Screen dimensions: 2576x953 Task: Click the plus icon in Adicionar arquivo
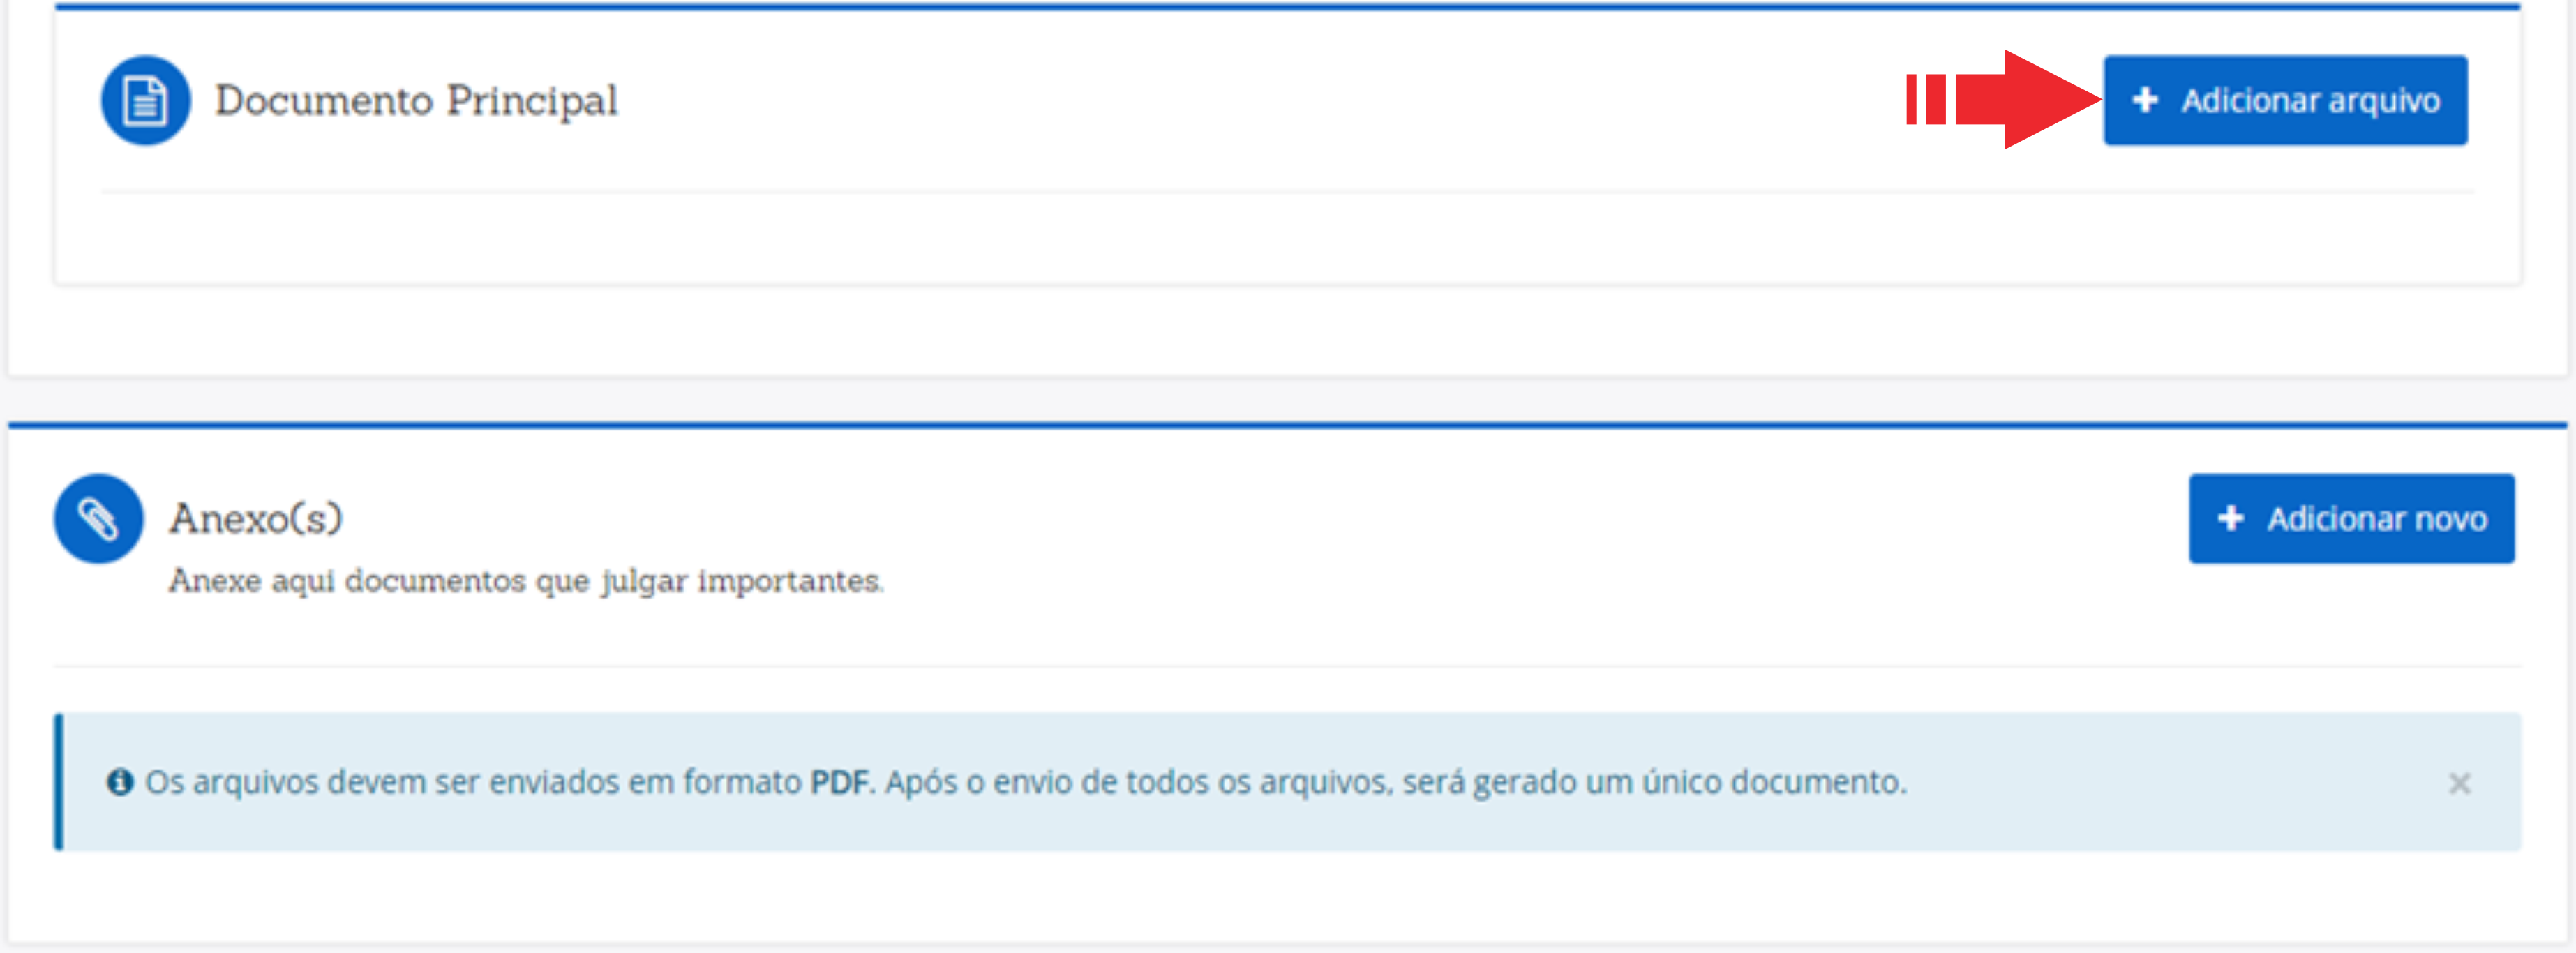click(2144, 100)
